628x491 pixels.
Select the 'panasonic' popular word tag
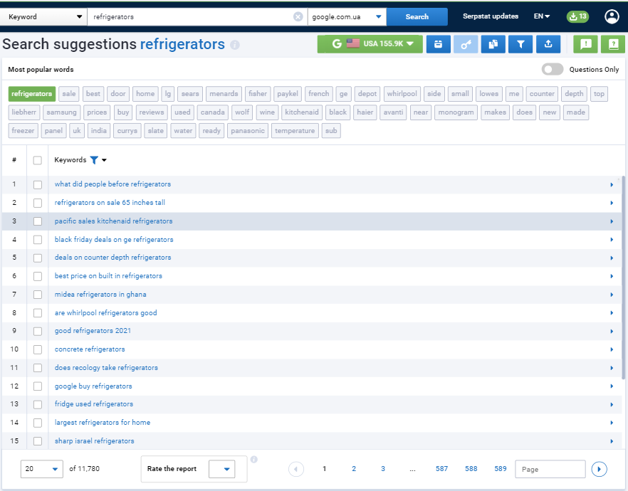pyautogui.click(x=248, y=130)
